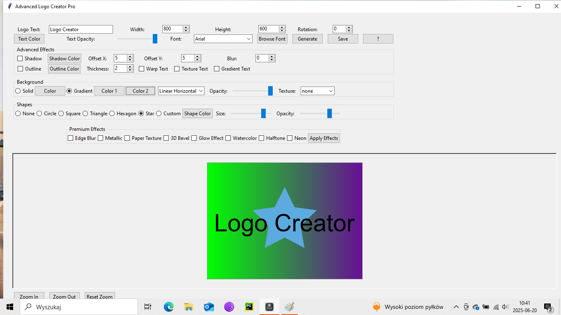Image resolution: width=561 pixels, height=315 pixels.
Task: Increase Blur spinner value
Action: tap(271, 57)
